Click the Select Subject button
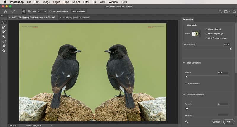 [79, 11]
